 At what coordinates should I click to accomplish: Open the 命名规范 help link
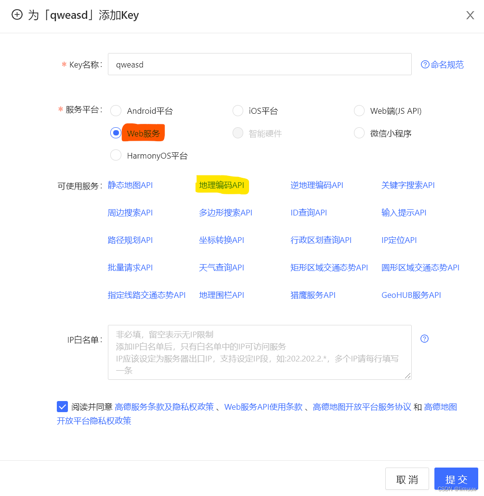coord(442,65)
